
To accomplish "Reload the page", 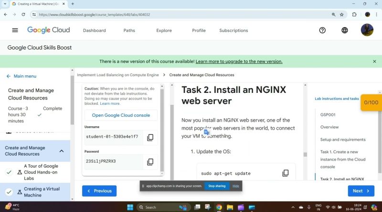I will coord(23,15).
